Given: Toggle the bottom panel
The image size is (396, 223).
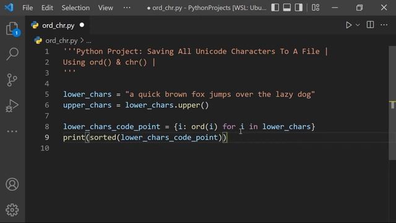Looking at the screenshot, I should (287, 7).
